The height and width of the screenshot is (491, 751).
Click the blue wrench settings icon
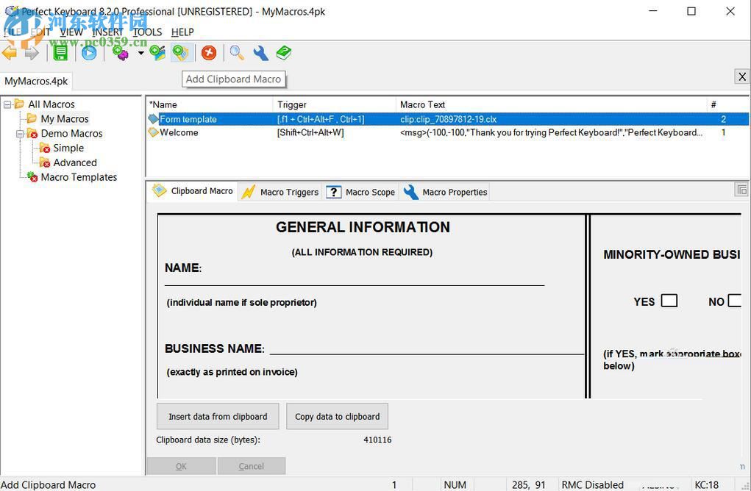pyautogui.click(x=260, y=53)
